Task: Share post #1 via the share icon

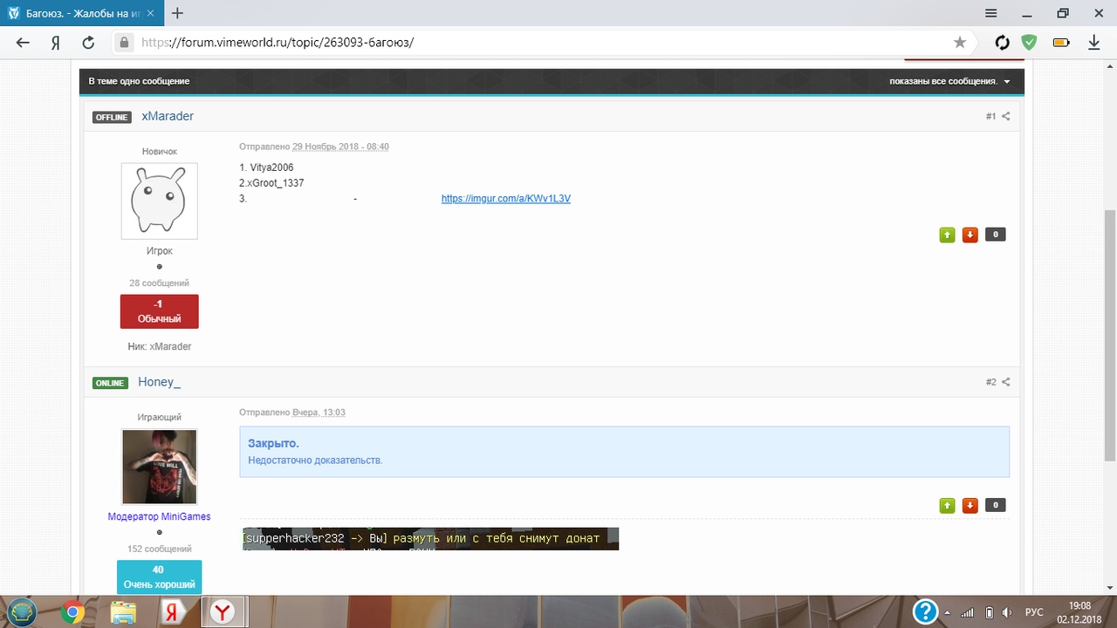Action: coord(1005,116)
